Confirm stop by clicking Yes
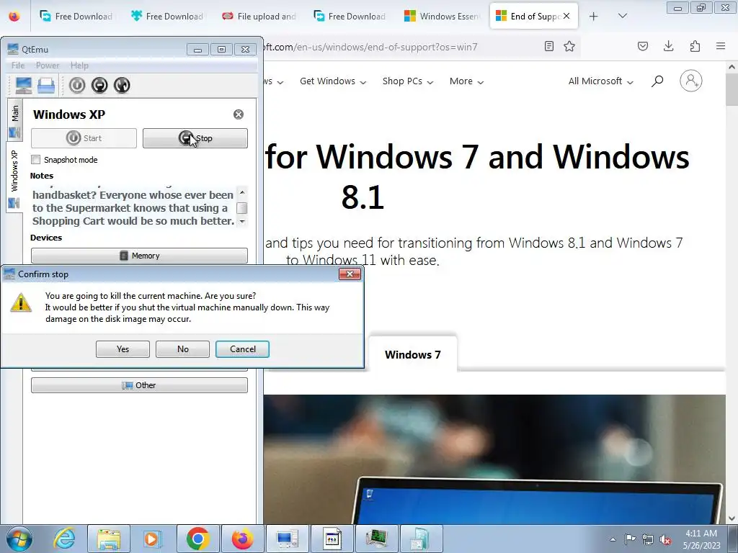The height and width of the screenshot is (553, 738). 123,349
